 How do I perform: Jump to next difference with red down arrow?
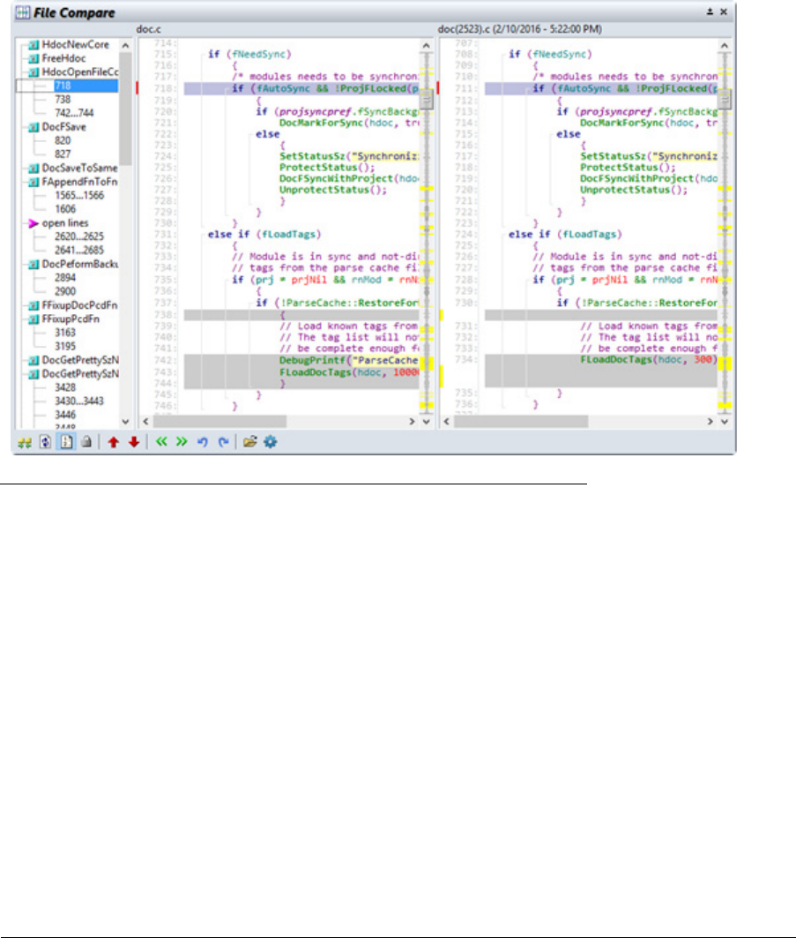[133, 441]
